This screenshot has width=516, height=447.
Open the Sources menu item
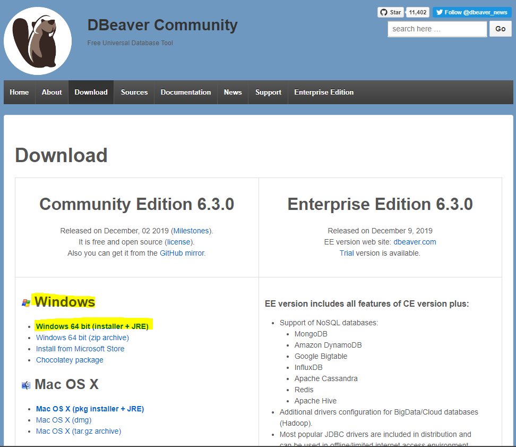coord(134,92)
